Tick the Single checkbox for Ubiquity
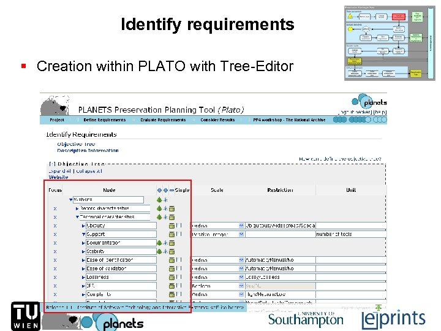 coord(179,226)
